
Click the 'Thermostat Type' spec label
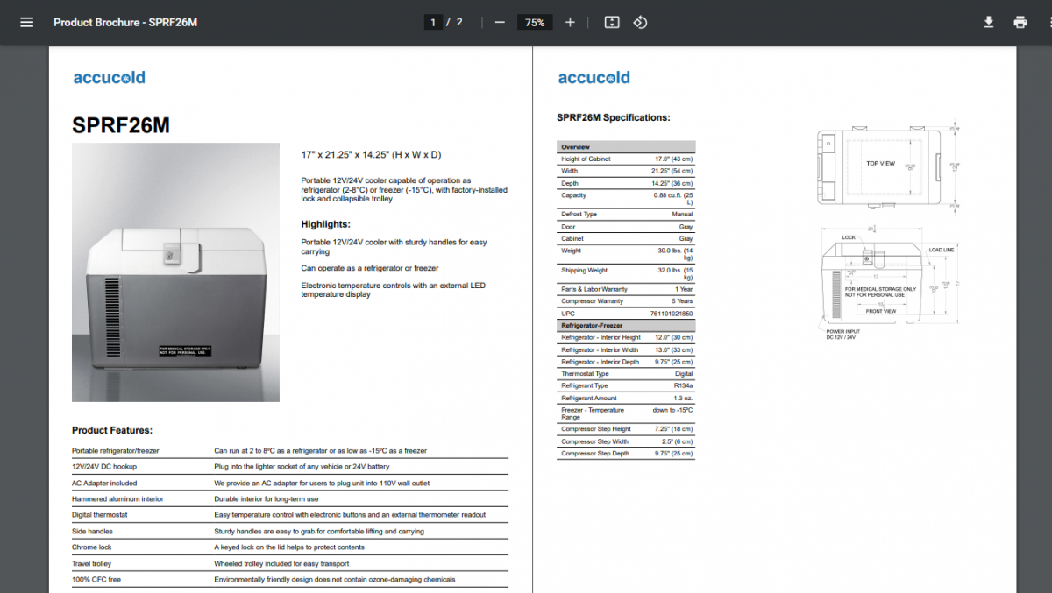[x=585, y=374]
